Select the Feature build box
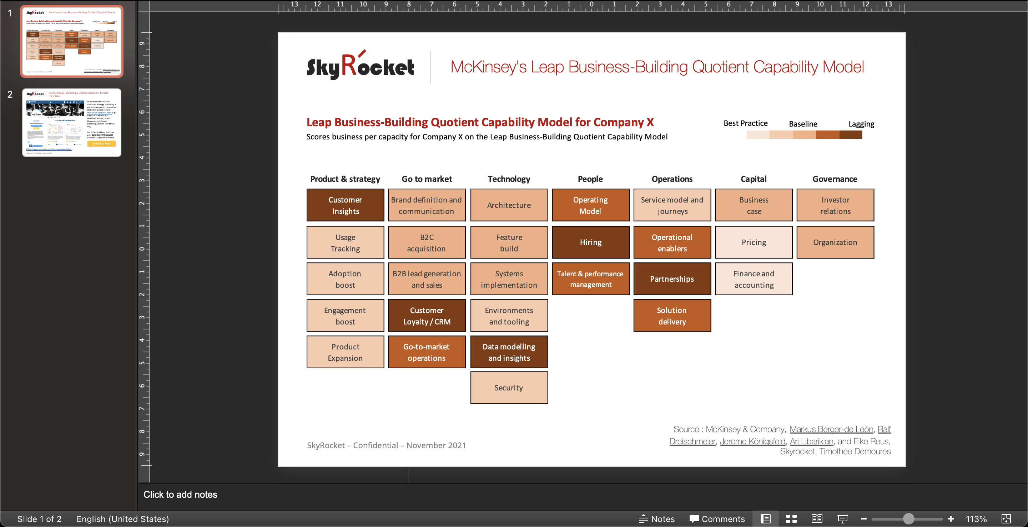 coord(509,242)
